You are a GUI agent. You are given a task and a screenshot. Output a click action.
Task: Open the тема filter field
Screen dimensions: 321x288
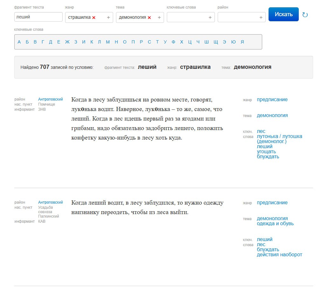140,17
